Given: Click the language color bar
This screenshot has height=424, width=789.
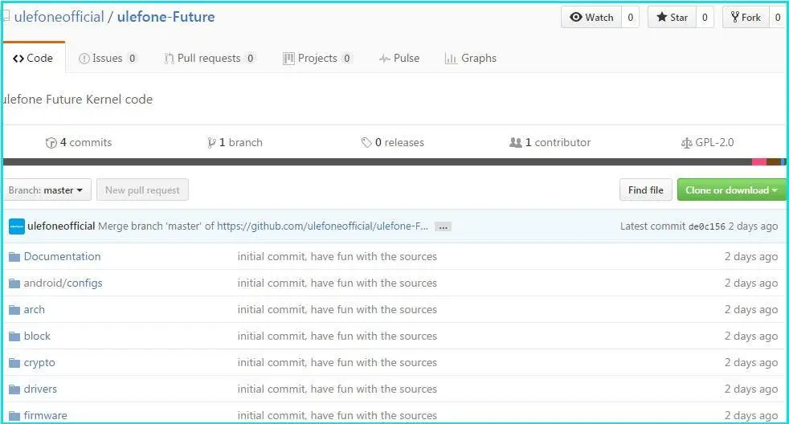Looking at the screenshot, I should point(394,162).
